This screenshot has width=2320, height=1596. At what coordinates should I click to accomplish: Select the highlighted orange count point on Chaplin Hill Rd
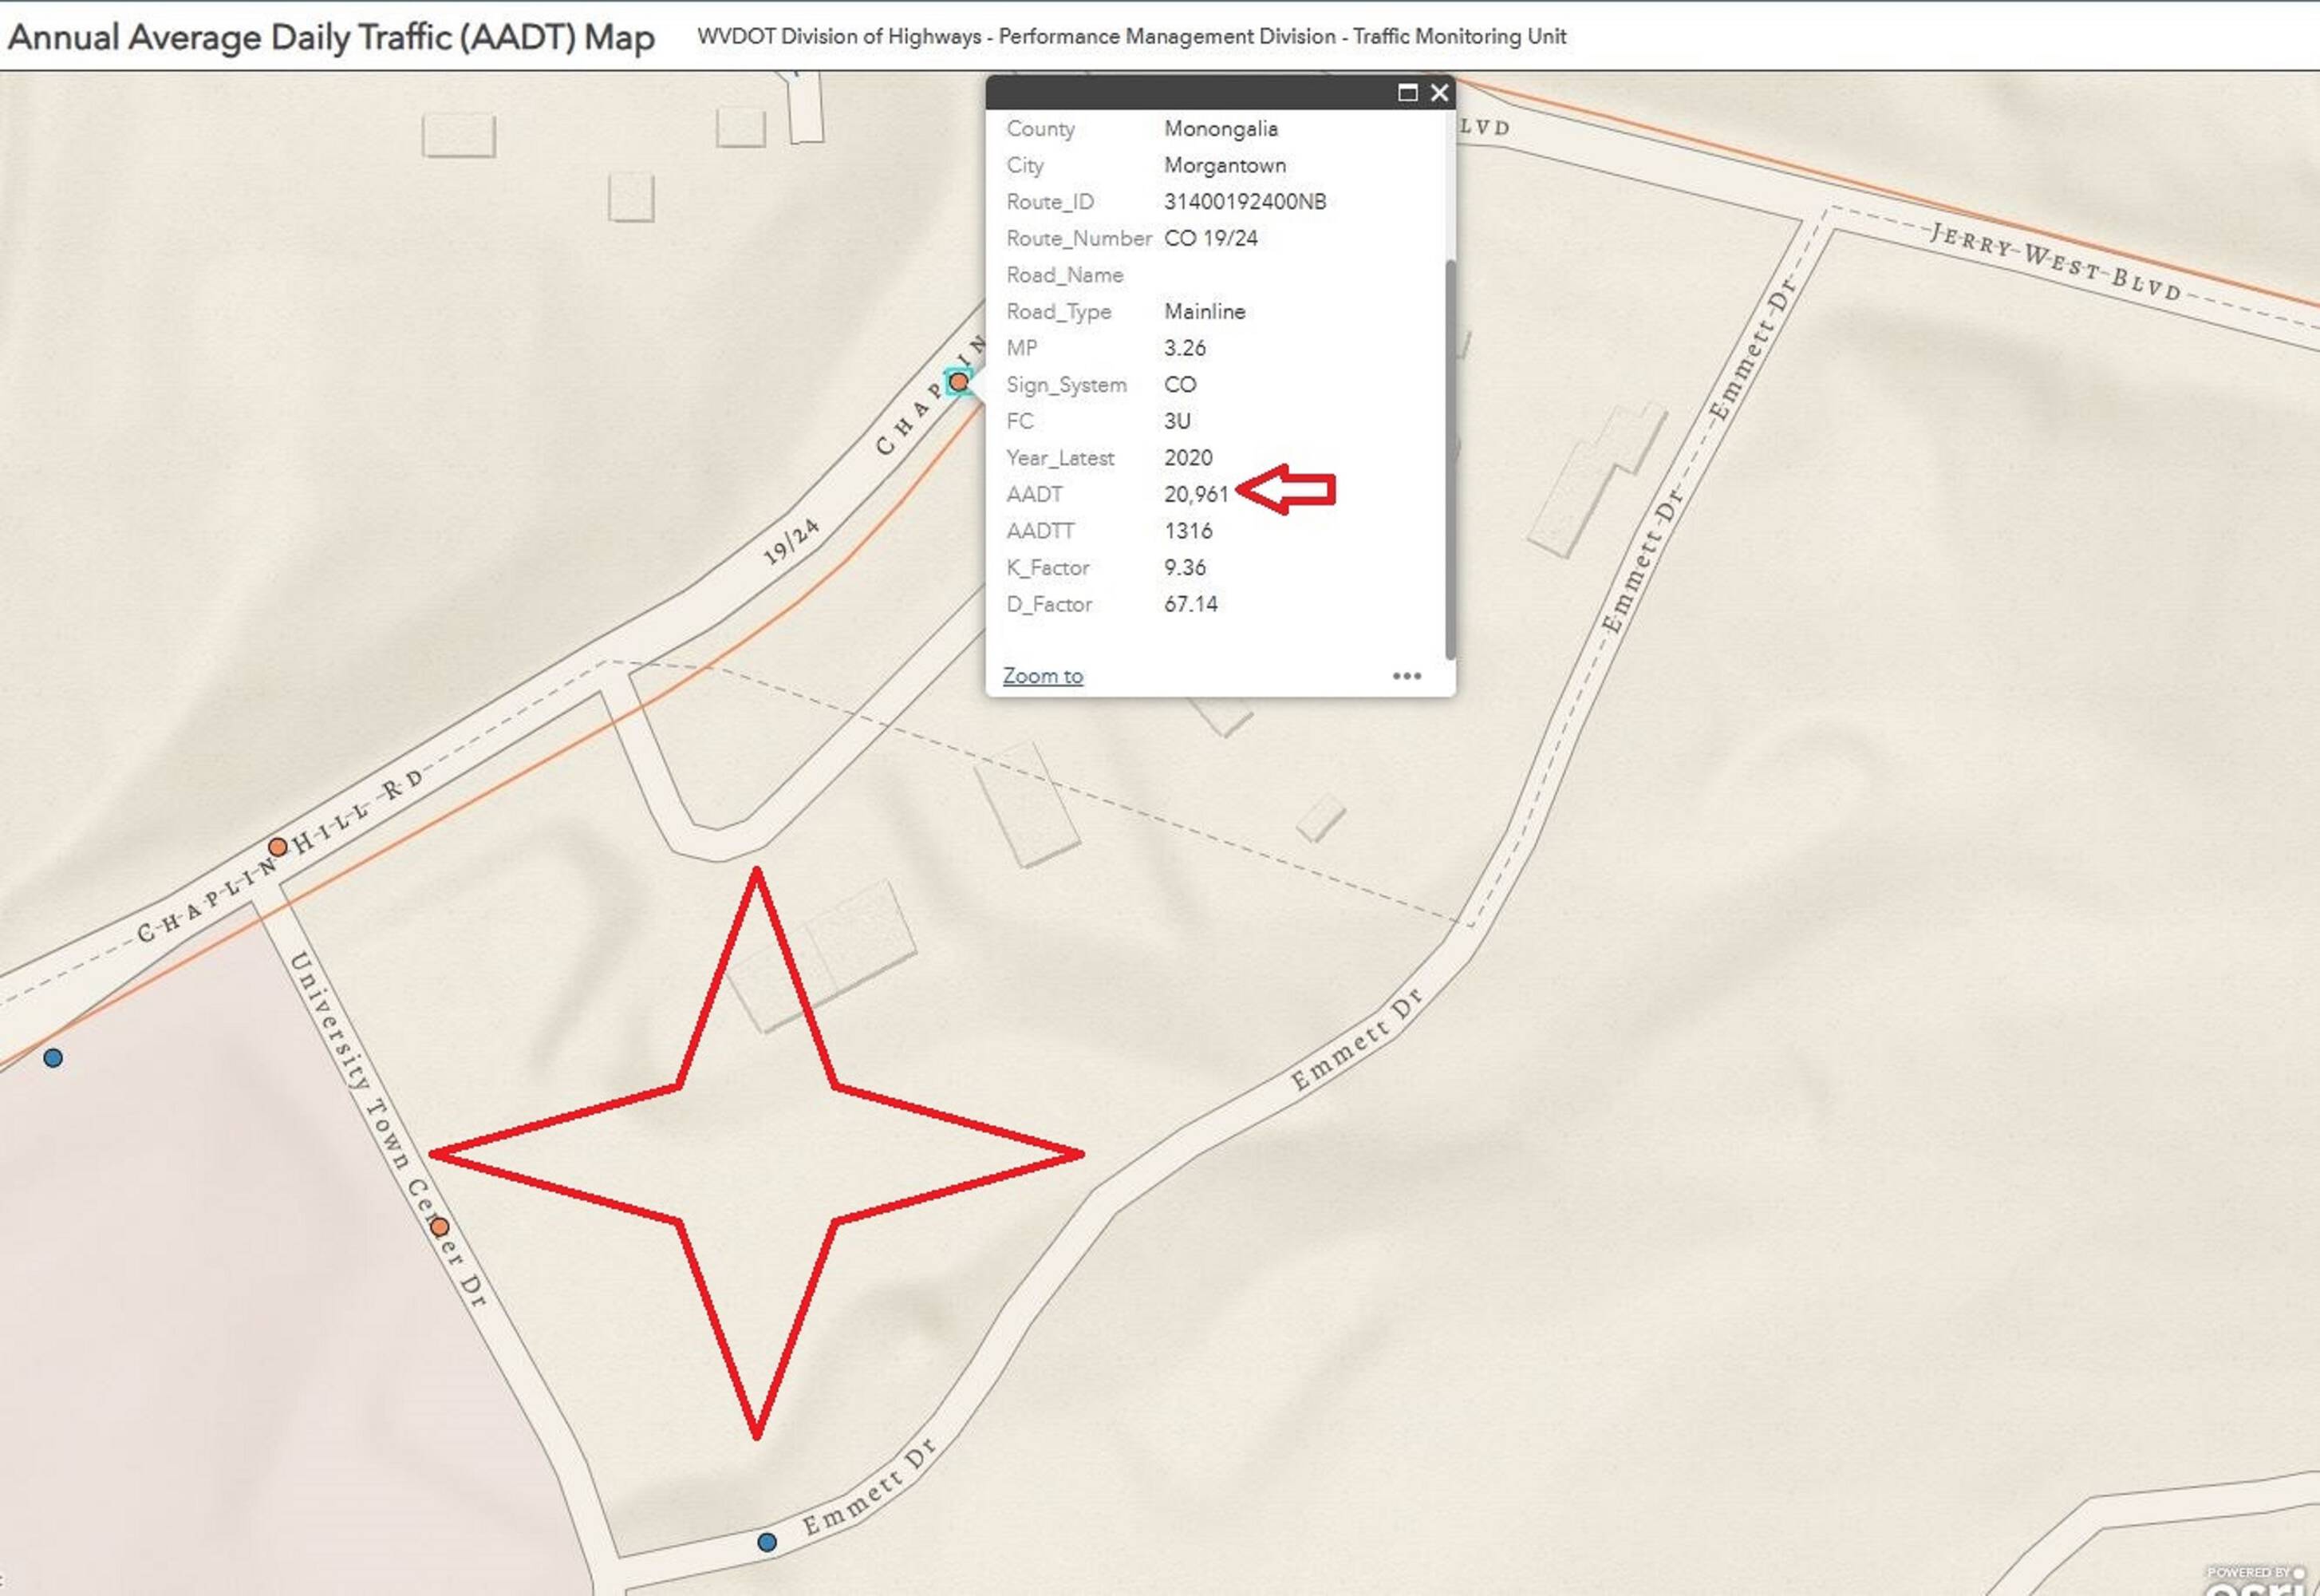click(x=959, y=381)
